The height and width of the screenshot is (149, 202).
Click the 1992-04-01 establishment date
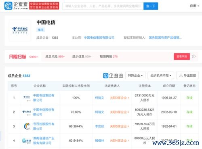(x=169, y=126)
